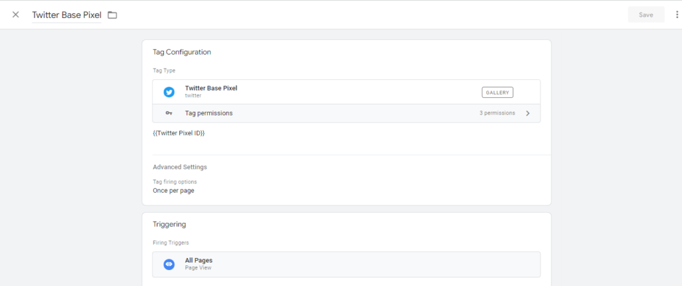The height and width of the screenshot is (286, 682).
Task: Select the {{Twitter Pixel ID}} variable text
Action: (x=178, y=133)
